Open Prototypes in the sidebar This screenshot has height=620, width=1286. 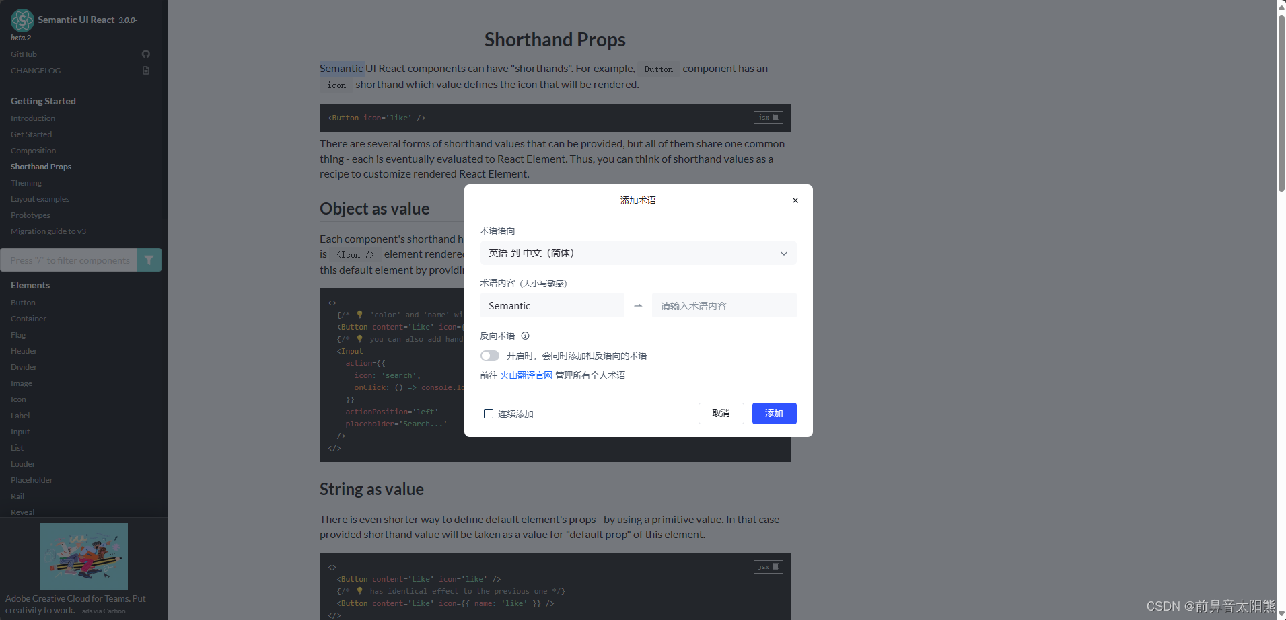(x=30, y=215)
